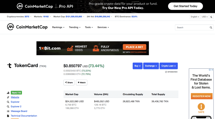215x119 pixels.
Task: Open the Explorer 2 link
Action: pyautogui.click(x=16, y=107)
